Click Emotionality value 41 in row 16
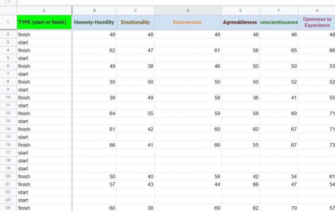The height and width of the screenshot is (211, 335). 135,145
